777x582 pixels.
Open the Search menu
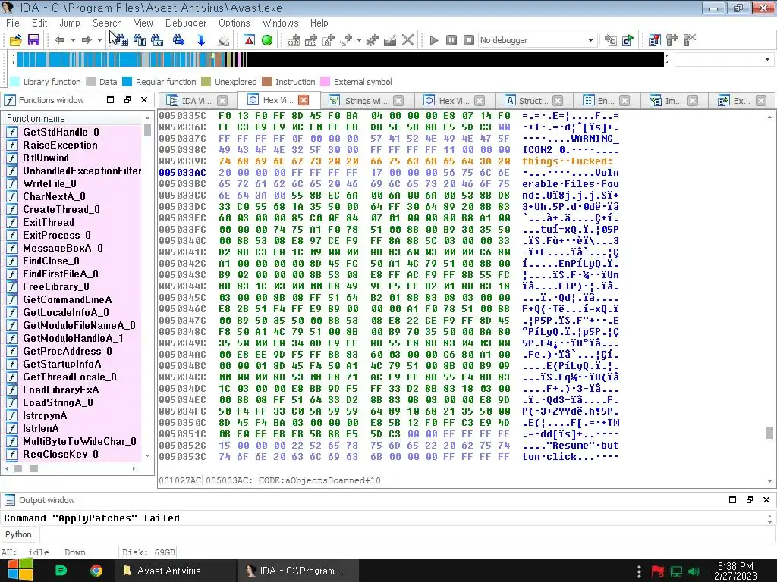coord(107,23)
